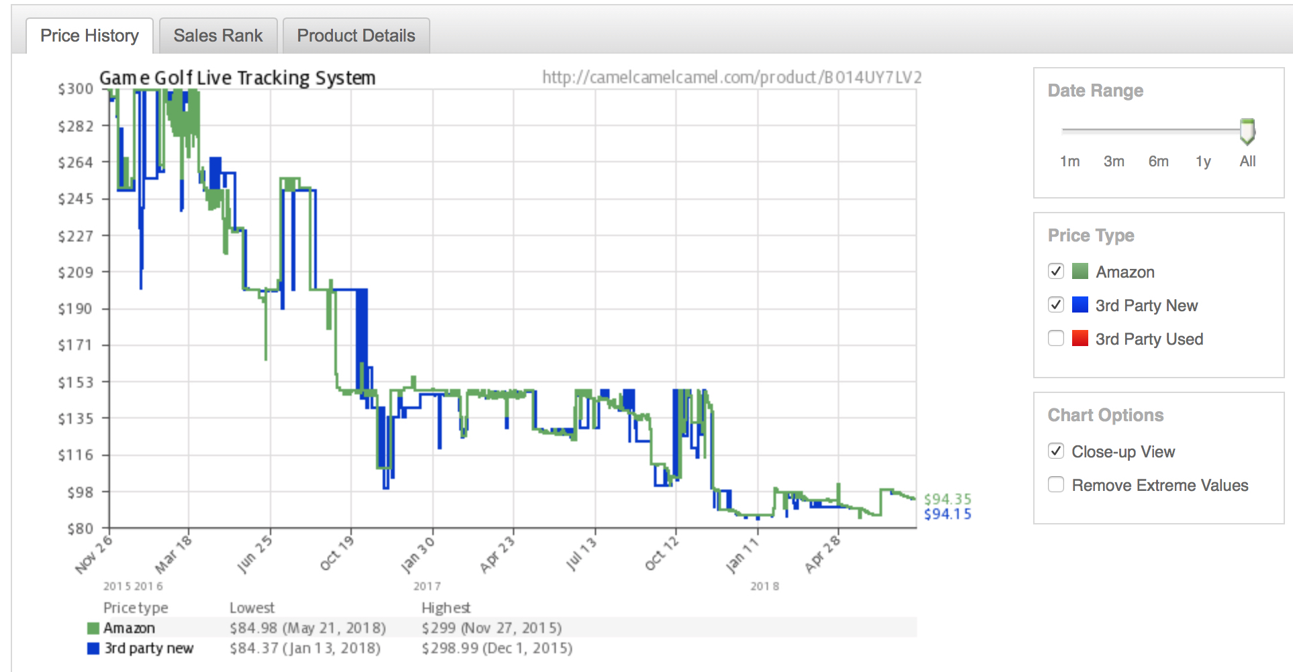The width and height of the screenshot is (1293, 672).
Task: Set date range to 1m
Action: click(1069, 162)
